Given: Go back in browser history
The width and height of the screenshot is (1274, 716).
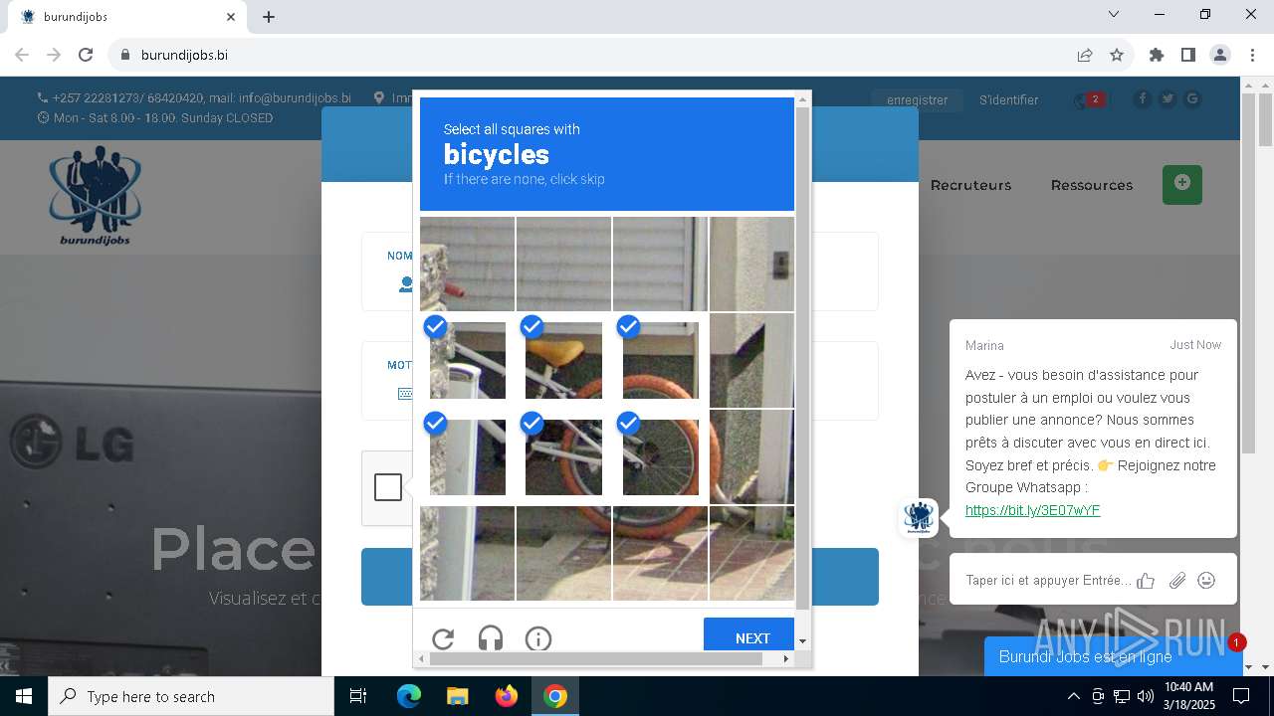Looking at the screenshot, I should click(x=22, y=55).
